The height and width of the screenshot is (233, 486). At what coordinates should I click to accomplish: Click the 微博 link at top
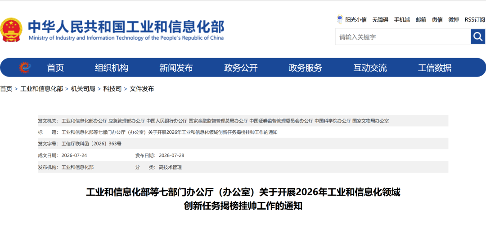tap(454, 20)
